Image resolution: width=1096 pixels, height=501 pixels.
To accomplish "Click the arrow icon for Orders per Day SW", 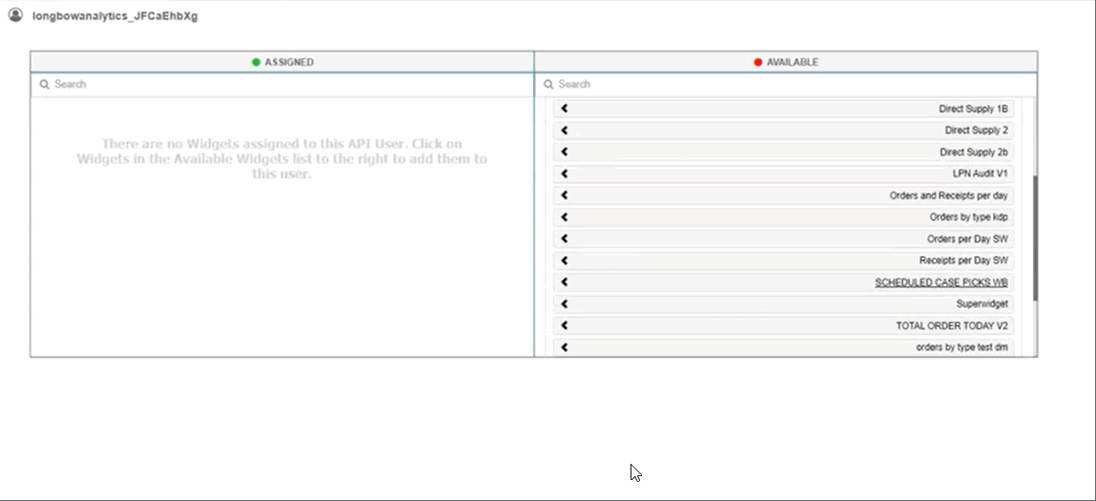I will click(564, 239).
